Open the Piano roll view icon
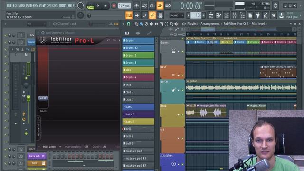This screenshot has height=171, width=304. pos(218,15)
